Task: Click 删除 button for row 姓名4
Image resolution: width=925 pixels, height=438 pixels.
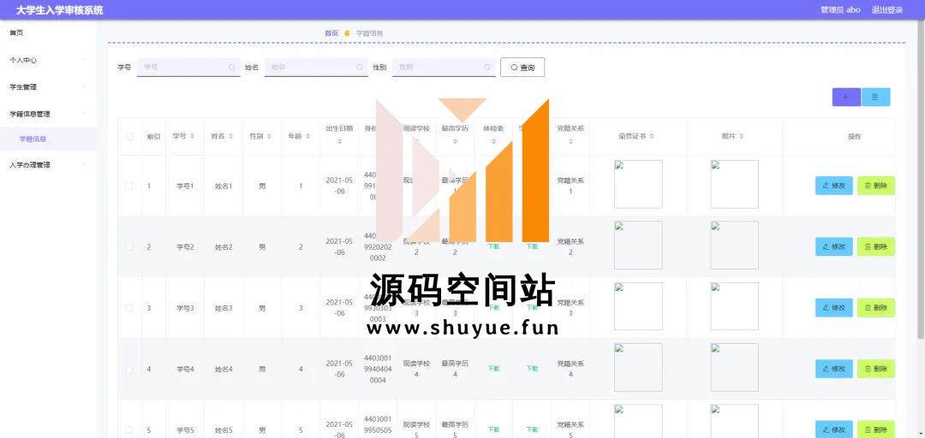Action: click(875, 369)
